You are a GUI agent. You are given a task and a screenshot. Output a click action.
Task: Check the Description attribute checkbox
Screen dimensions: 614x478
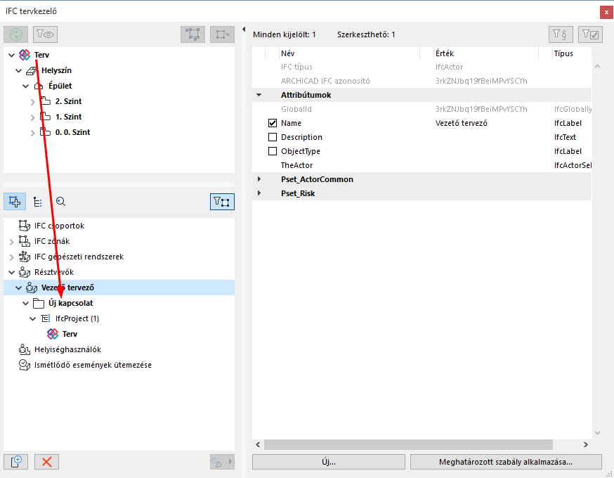(x=273, y=137)
